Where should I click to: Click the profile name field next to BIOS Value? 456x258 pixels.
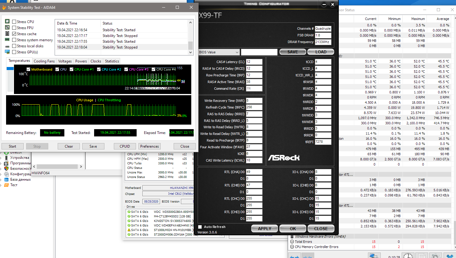pos(259,52)
